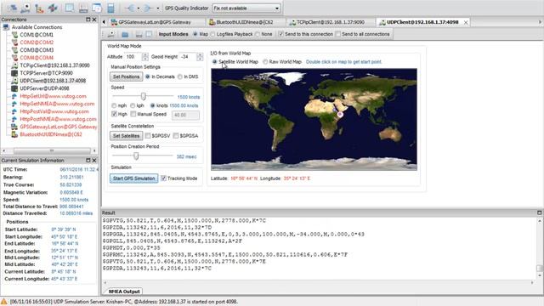The width and height of the screenshot is (544, 306).
Task: Open the NMEA Output tab
Action: pyautogui.click(x=124, y=292)
